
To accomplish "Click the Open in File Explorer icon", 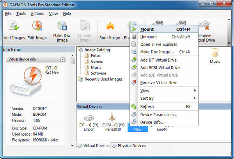I will 134,44.
